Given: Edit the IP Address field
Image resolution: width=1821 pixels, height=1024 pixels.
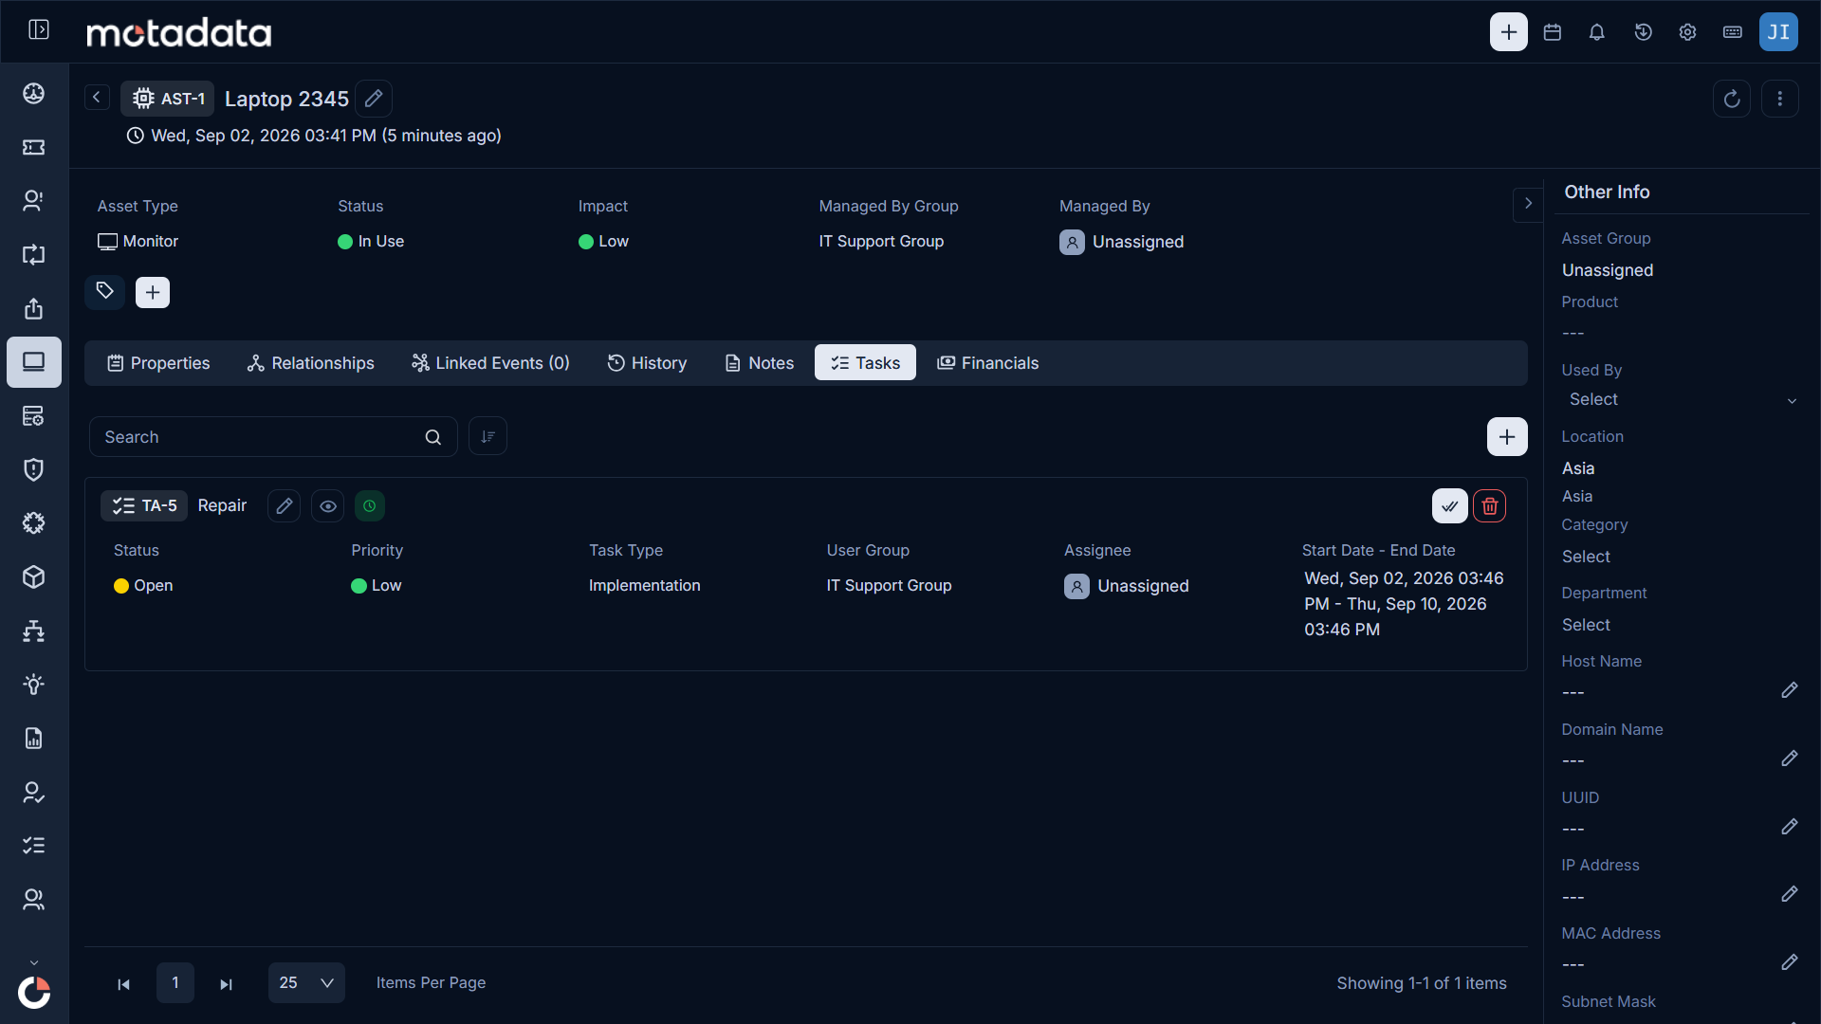Looking at the screenshot, I should point(1790,894).
